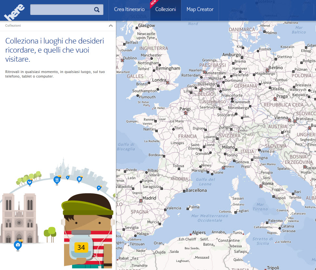Click the Berlino city label on map
The image size is (316, 270).
pyautogui.click(x=276, y=67)
